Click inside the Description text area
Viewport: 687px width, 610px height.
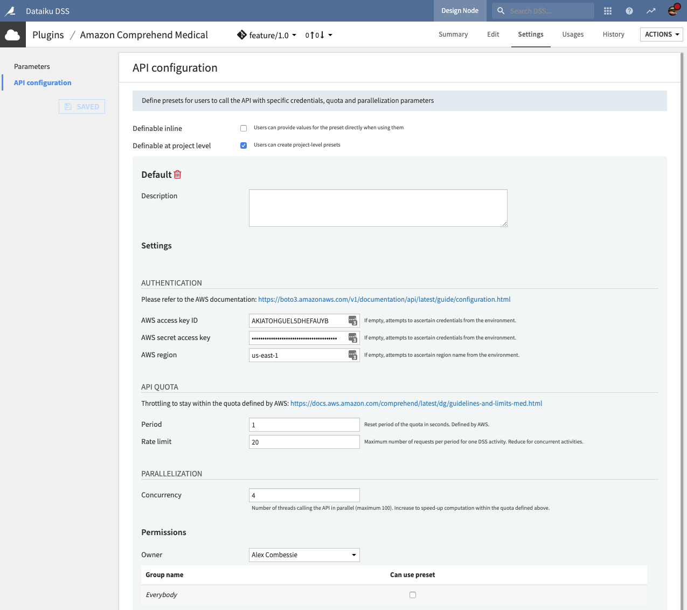pyautogui.click(x=378, y=208)
